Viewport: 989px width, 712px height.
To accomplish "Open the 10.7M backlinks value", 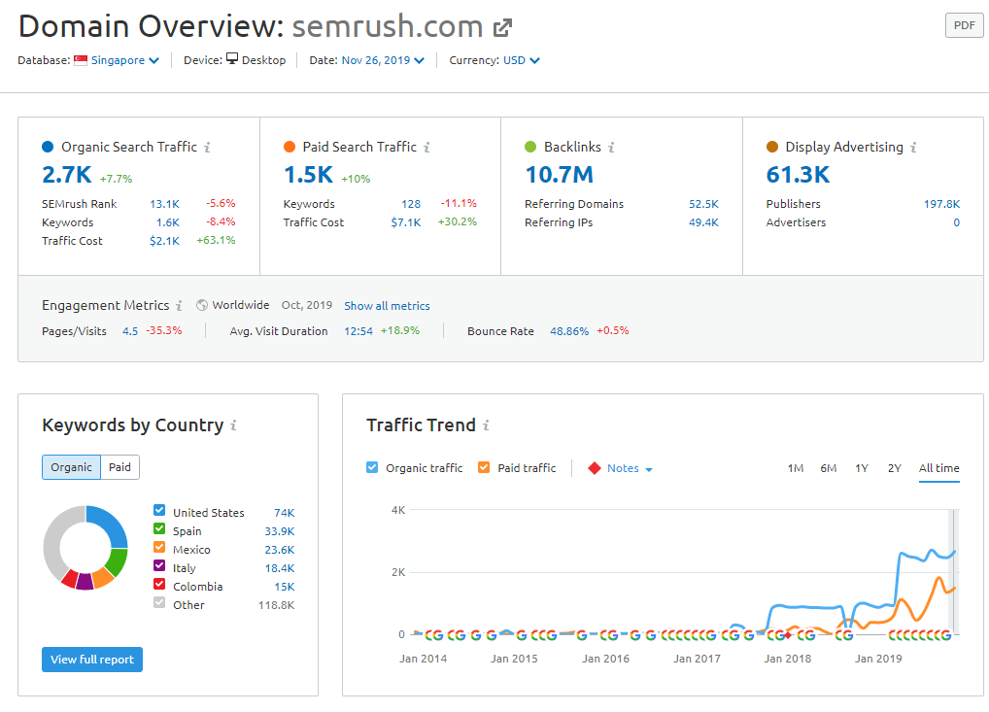I will (x=560, y=175).
